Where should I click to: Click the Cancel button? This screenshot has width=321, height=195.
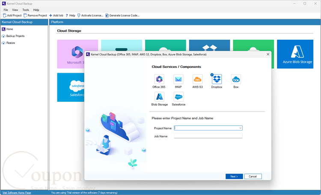(x=253, y=176)
